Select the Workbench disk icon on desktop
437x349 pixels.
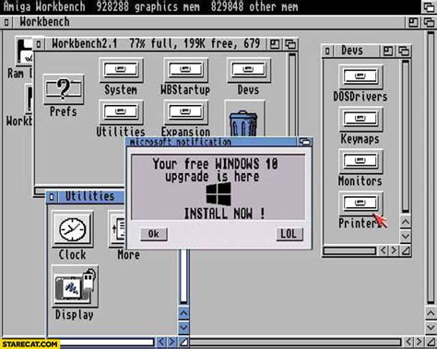click(29, 99)
